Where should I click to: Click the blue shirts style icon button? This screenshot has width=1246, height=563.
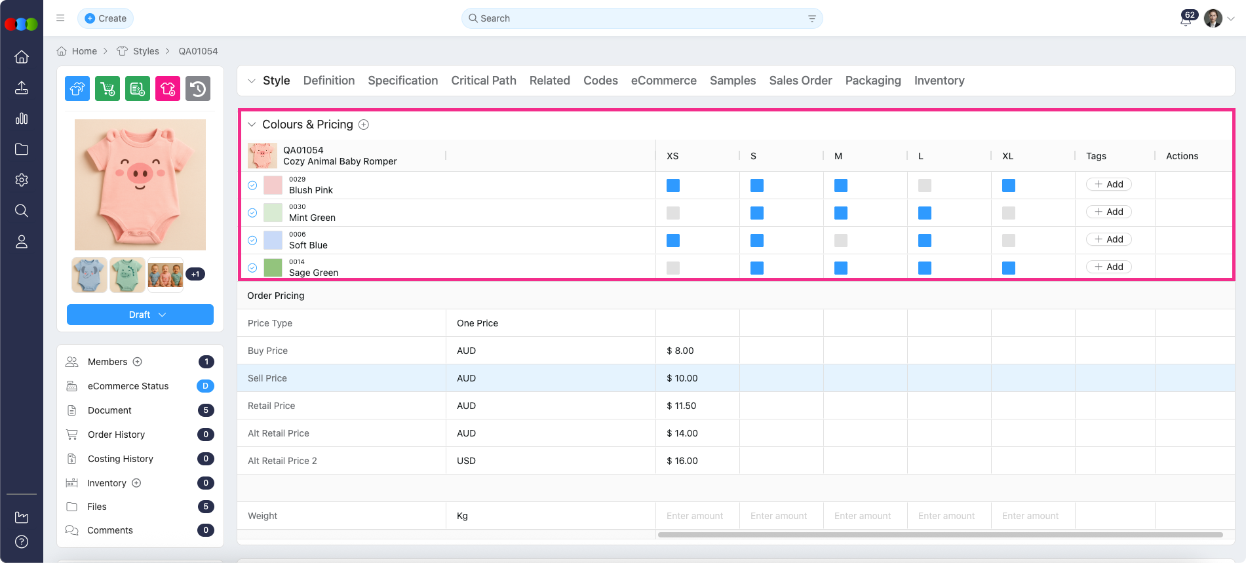coord(77,88)
